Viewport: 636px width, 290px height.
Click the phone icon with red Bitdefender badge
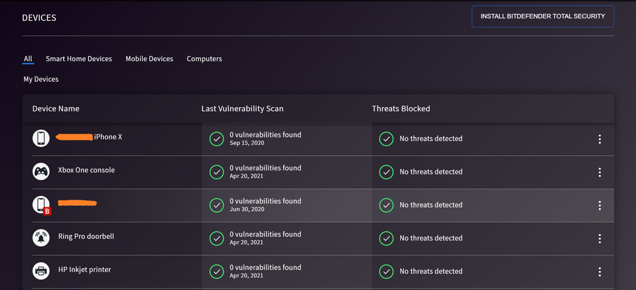click(41, 204)
